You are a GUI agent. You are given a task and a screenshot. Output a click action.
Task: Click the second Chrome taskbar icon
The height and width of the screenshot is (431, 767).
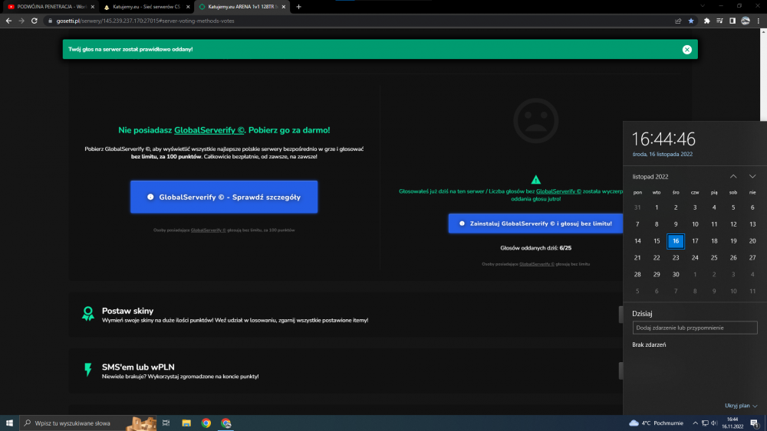pyautogui.click(x=226, y=423)
